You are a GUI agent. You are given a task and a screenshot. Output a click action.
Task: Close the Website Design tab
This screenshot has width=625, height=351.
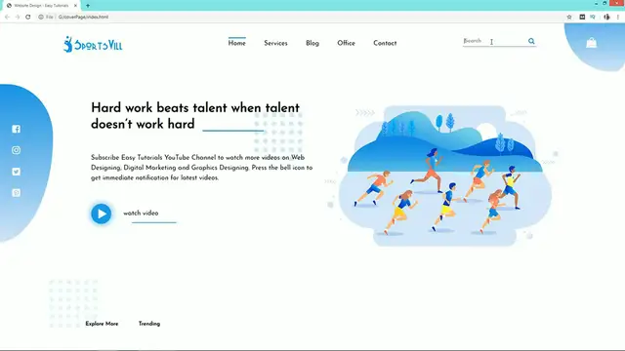pos(75,6)
